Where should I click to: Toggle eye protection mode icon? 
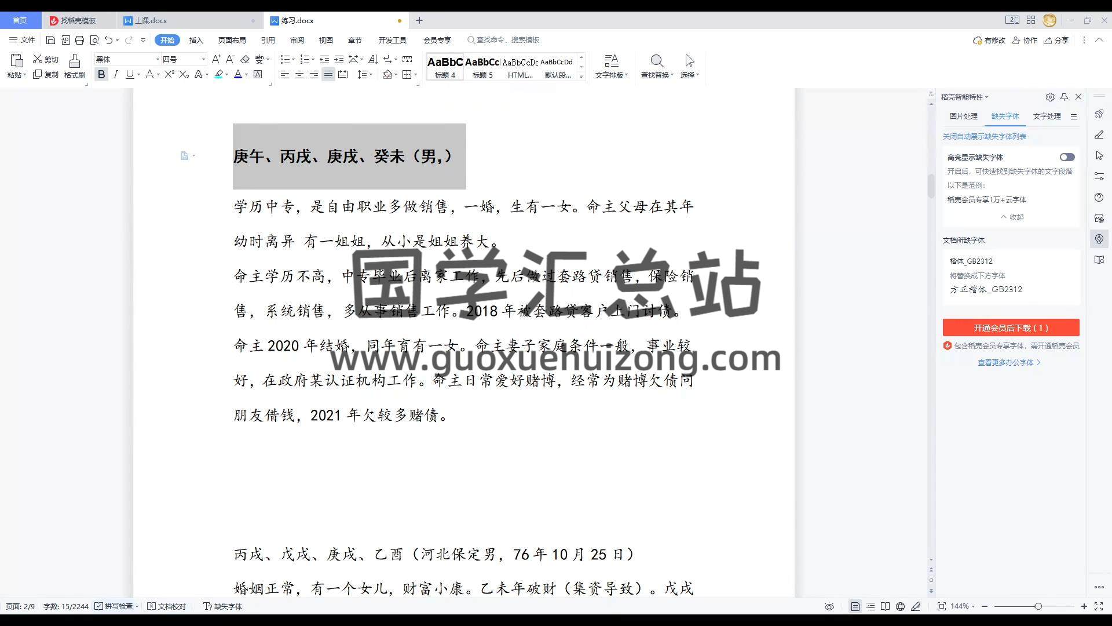tap(829, 606)
